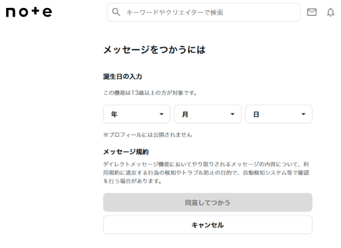Click the 誕生日の入力 label

coord(122,76)
